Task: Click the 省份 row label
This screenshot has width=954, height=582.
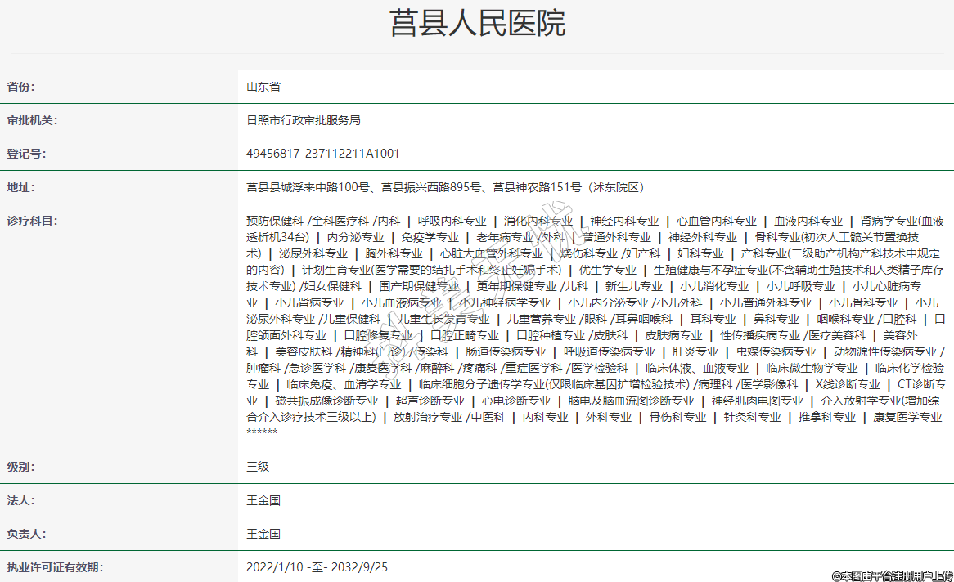Action: (21, 87)
